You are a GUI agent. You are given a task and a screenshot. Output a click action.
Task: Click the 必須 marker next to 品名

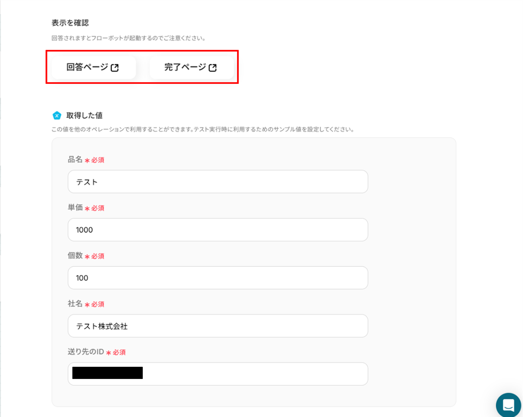pos(98,160)
